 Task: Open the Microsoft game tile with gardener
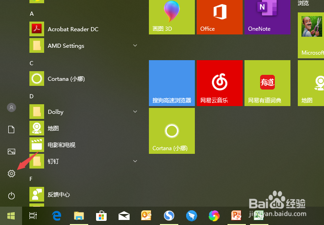[311, 35]
